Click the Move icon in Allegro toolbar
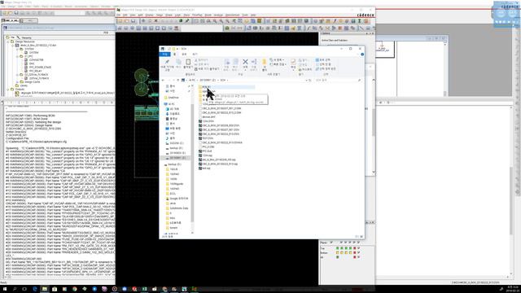The height and width of the screenshot is (293, 521). [143, 21]
